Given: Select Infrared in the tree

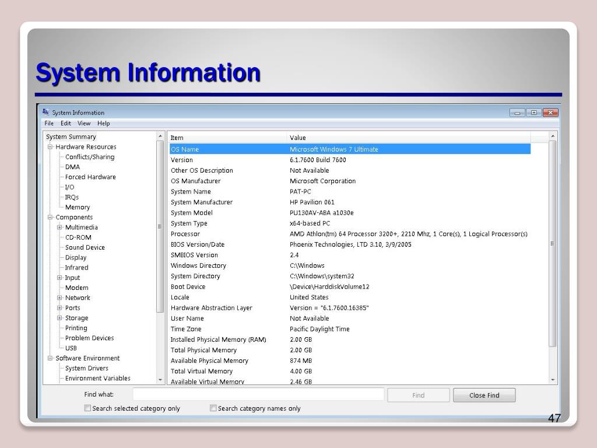Looking at the screenshot, I should coord(76,267).
